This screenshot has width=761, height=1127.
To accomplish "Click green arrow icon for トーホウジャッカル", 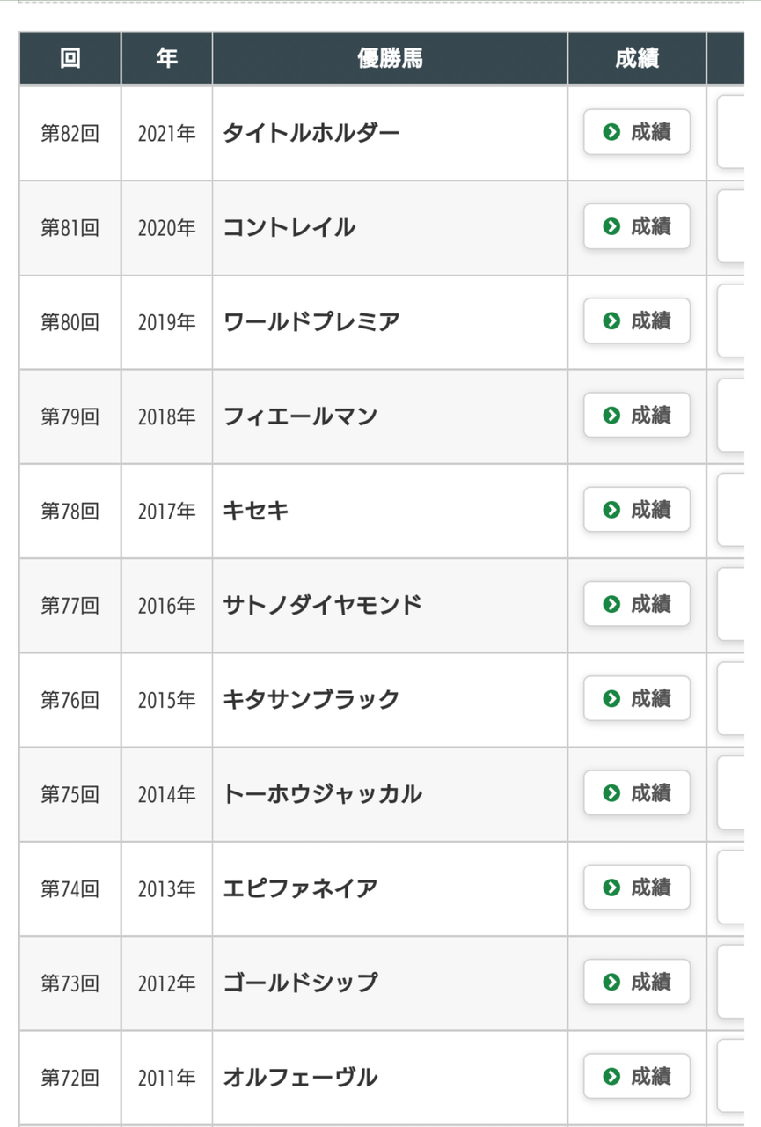I will click(x=611, y=793).
